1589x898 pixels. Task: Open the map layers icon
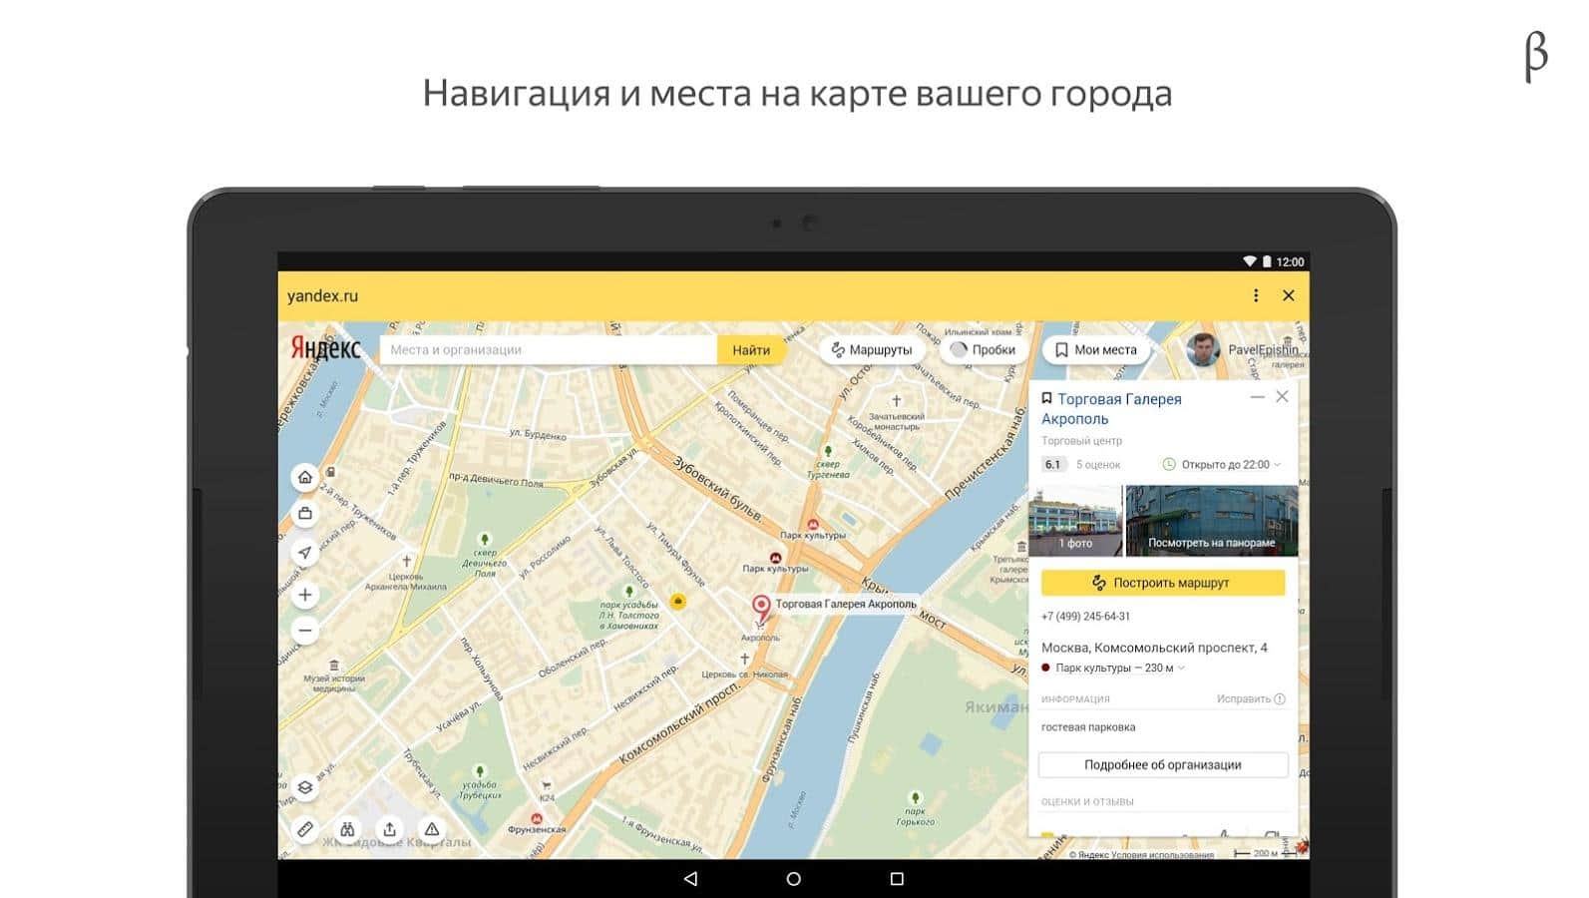point(305,787)
